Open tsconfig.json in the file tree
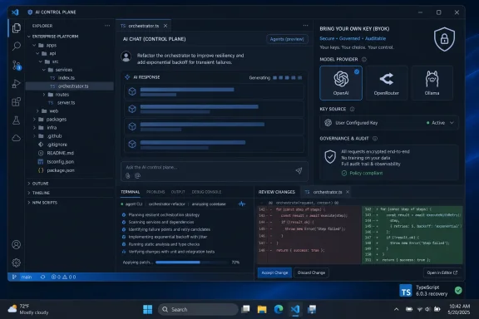Image resolution: width=479 pixels, height=319 pixels. 61,161
